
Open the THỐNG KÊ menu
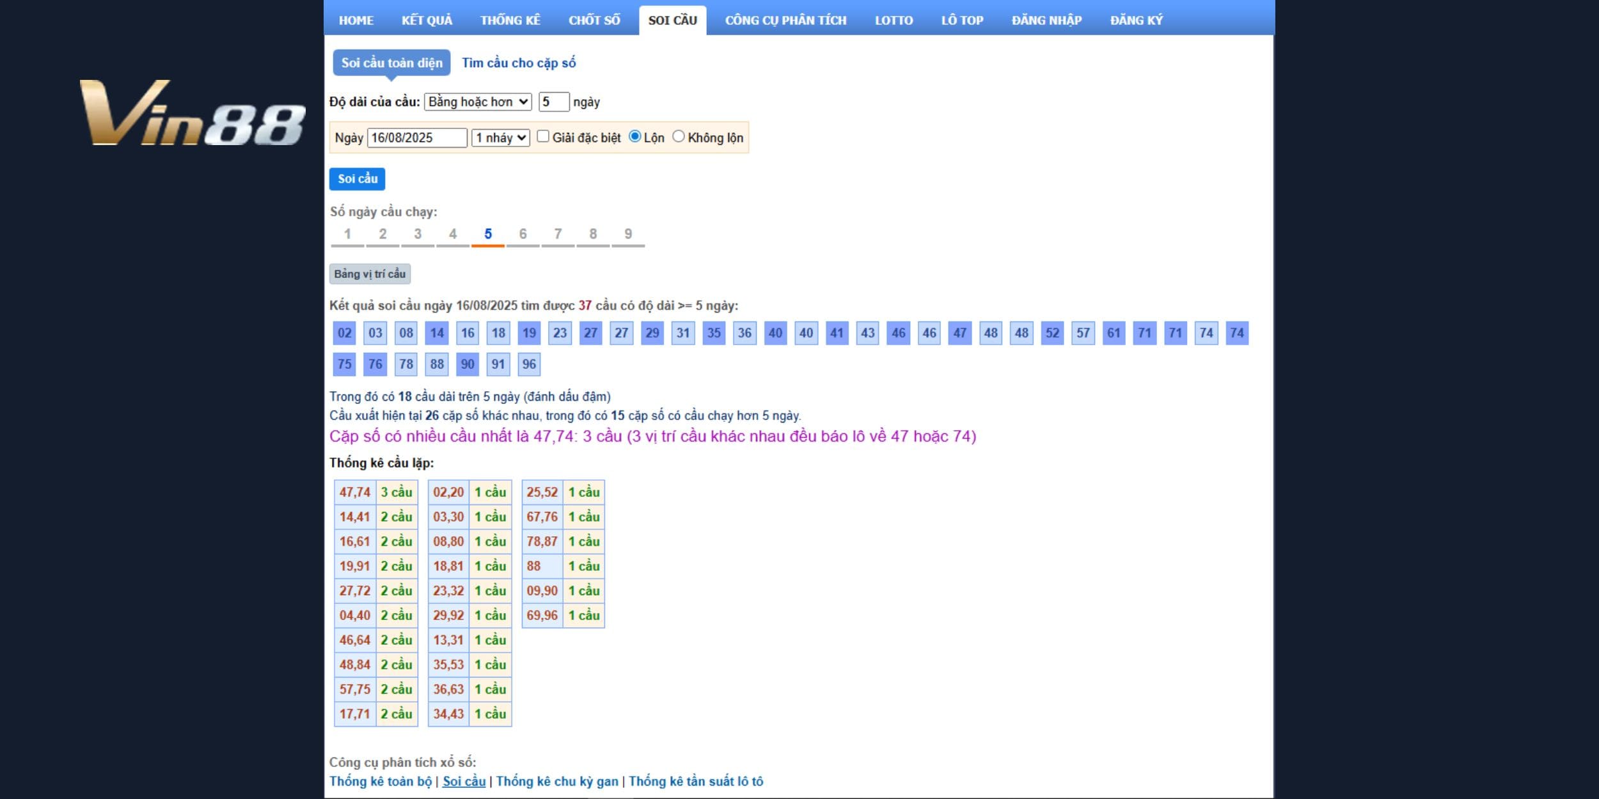510,20
